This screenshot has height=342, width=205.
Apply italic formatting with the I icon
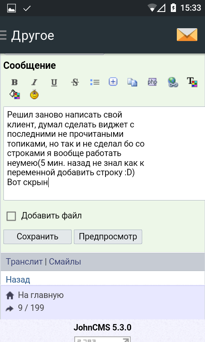coord(34,82)
